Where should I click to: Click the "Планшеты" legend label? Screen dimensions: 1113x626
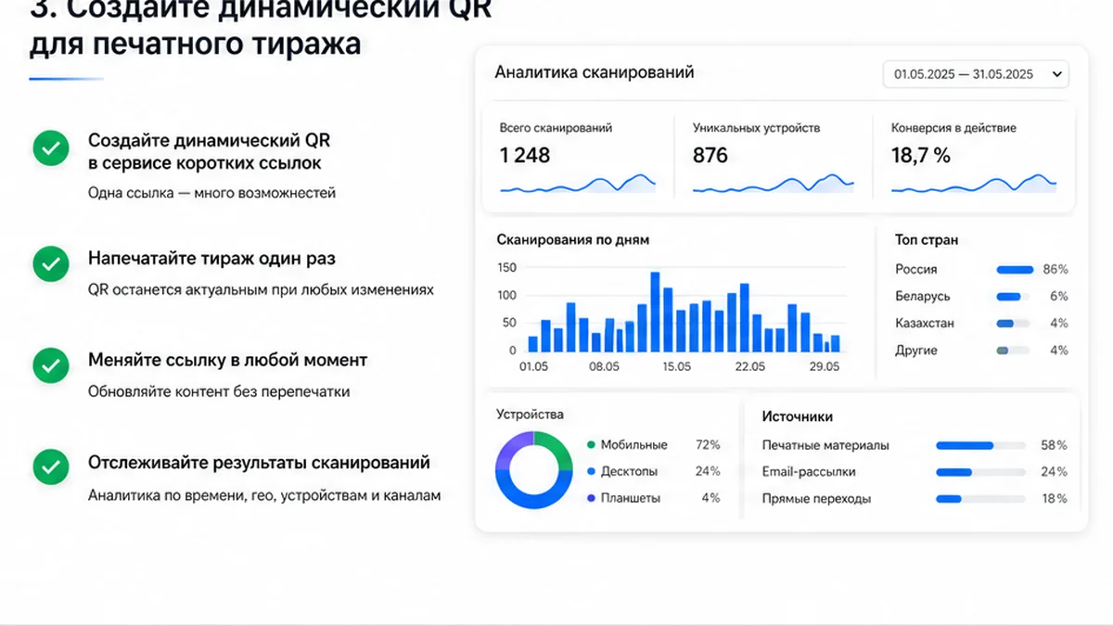[x=631, y=498]
